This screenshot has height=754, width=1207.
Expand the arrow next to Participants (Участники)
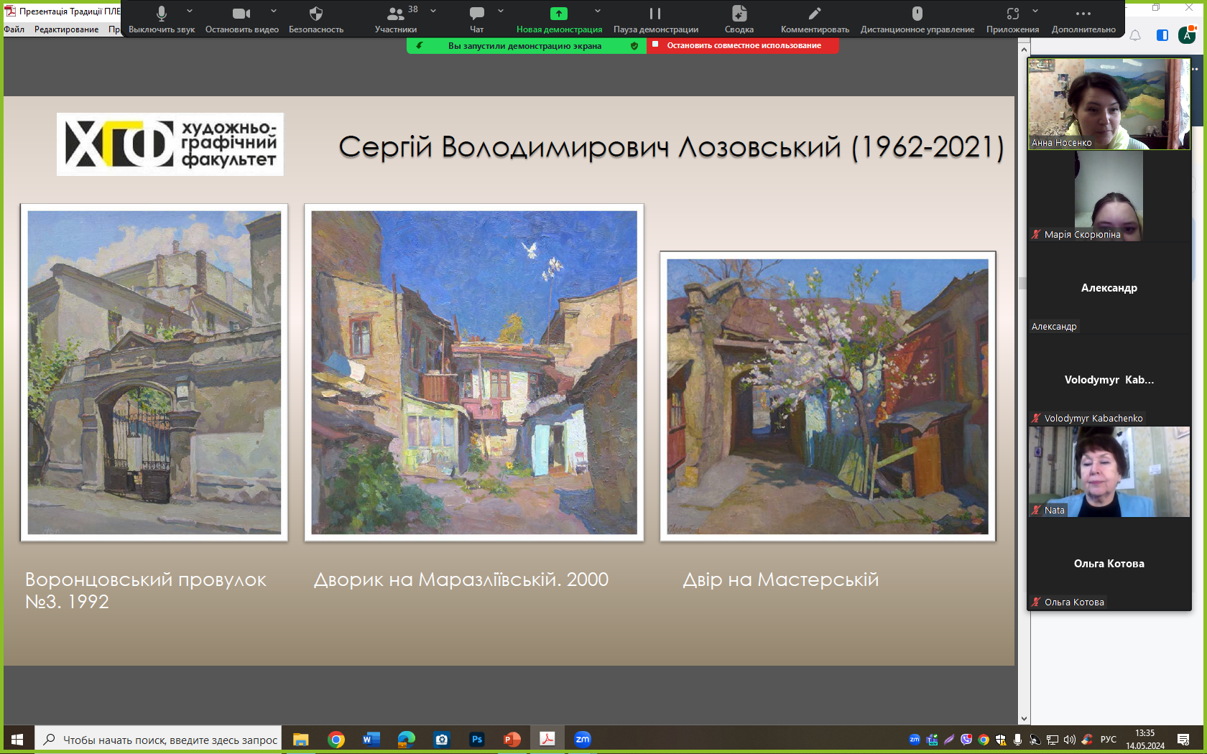click(433, 11)
